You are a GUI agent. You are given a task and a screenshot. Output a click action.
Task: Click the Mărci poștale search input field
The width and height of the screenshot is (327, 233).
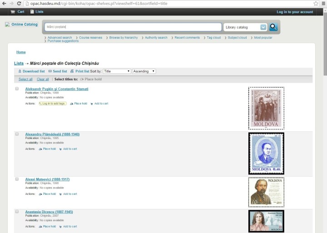coord(133,27)
